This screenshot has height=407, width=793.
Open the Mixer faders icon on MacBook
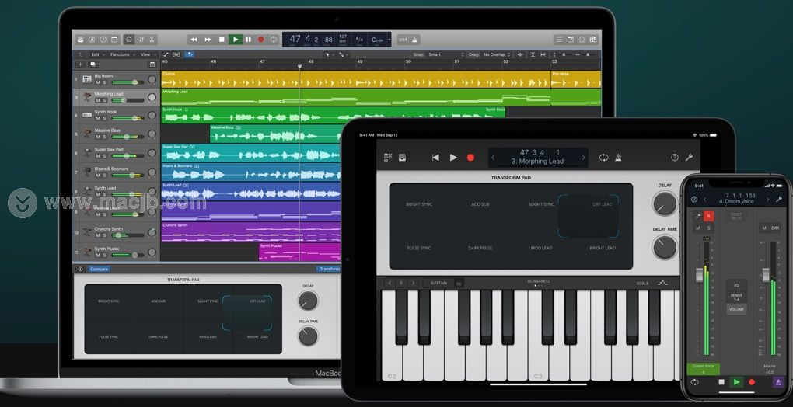(140, 40)
